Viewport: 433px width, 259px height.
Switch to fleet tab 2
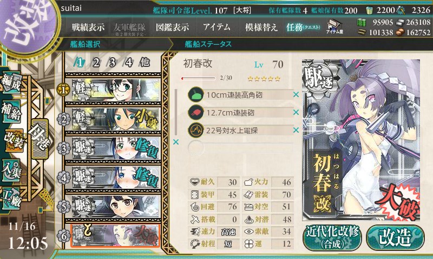pyautogui.click(x=96, y=63)
